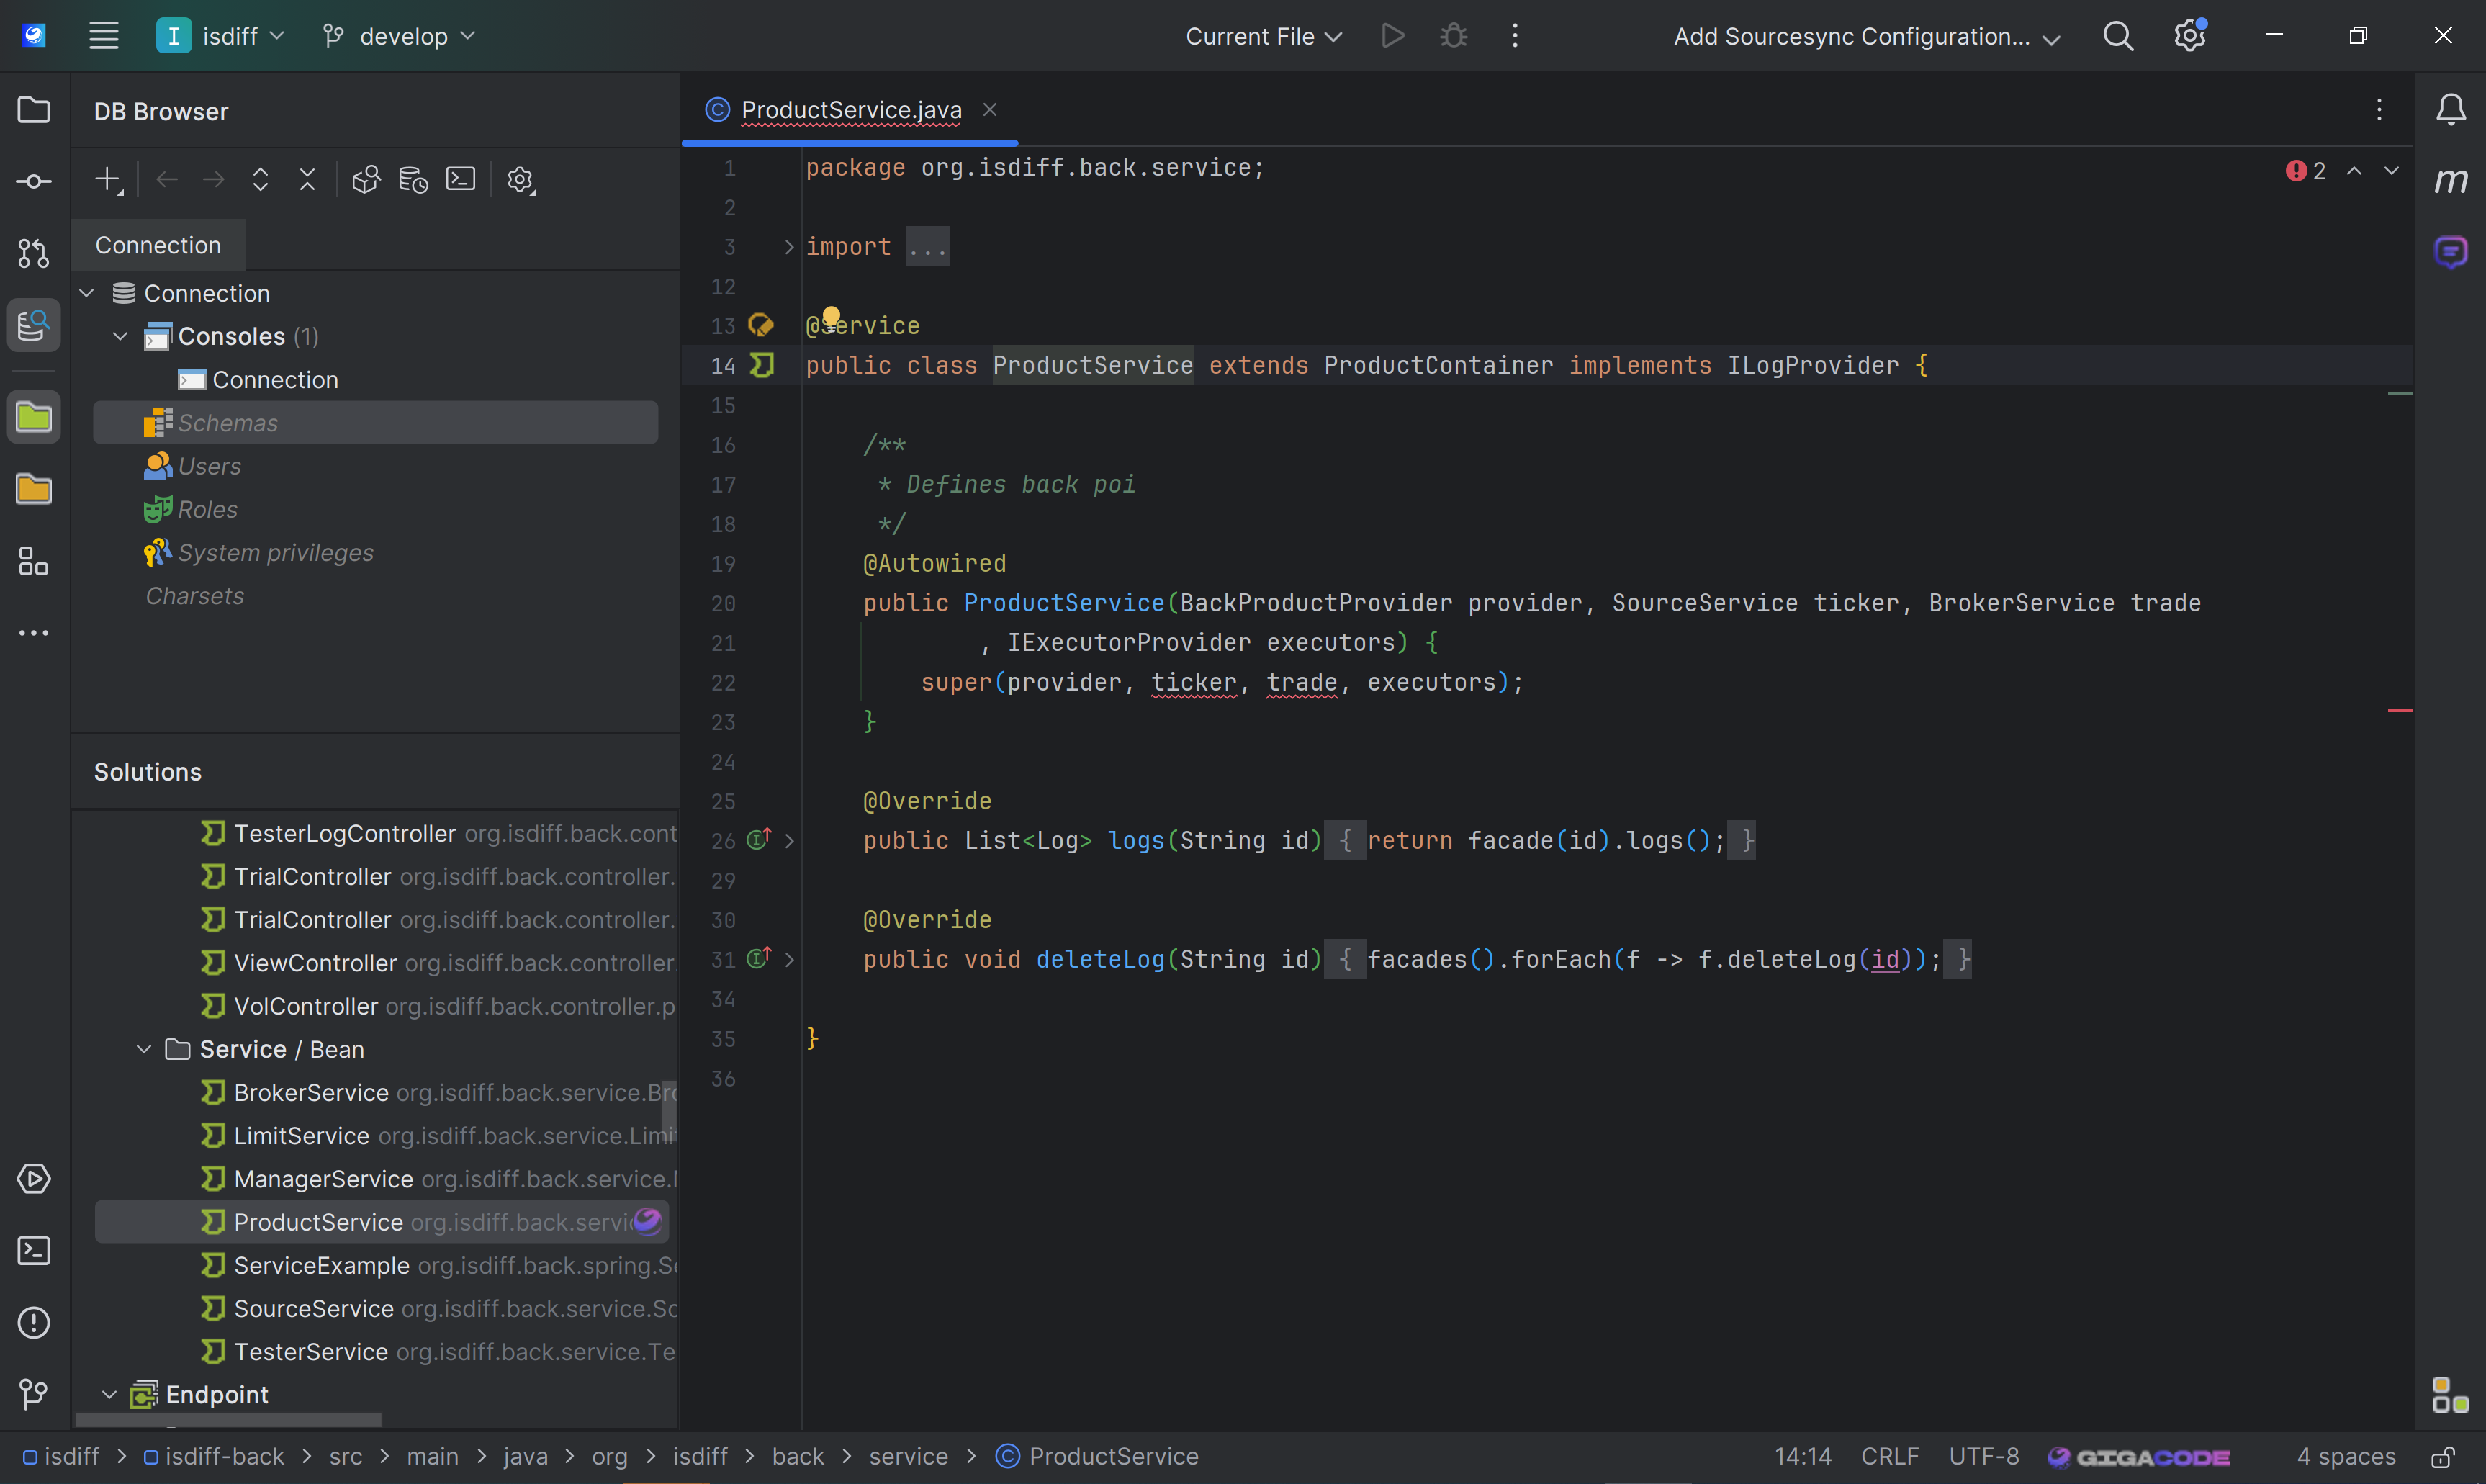2486x1484 pixels.
Task: Close the ProductService.java tab
Action: point(990,109)
